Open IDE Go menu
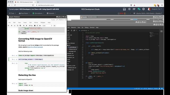This screenshot has width=170, height=95. 82,27
